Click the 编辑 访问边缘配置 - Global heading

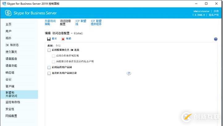pyautogui.click(x=64, y=33)
